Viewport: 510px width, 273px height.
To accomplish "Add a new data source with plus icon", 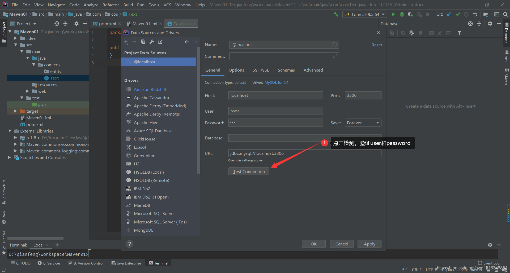I will [126, 42].
